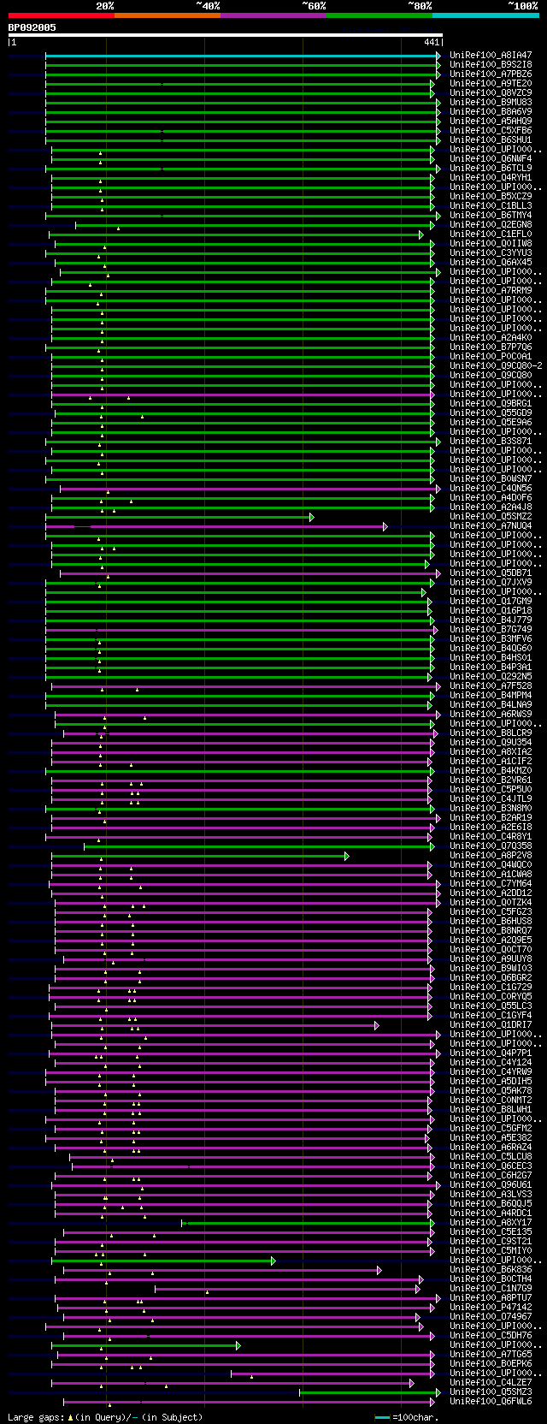Viewport: 547px width, 1424px height.
Task: Select the UniRef100_A7RRM9 label
Action: click(491, 291)
